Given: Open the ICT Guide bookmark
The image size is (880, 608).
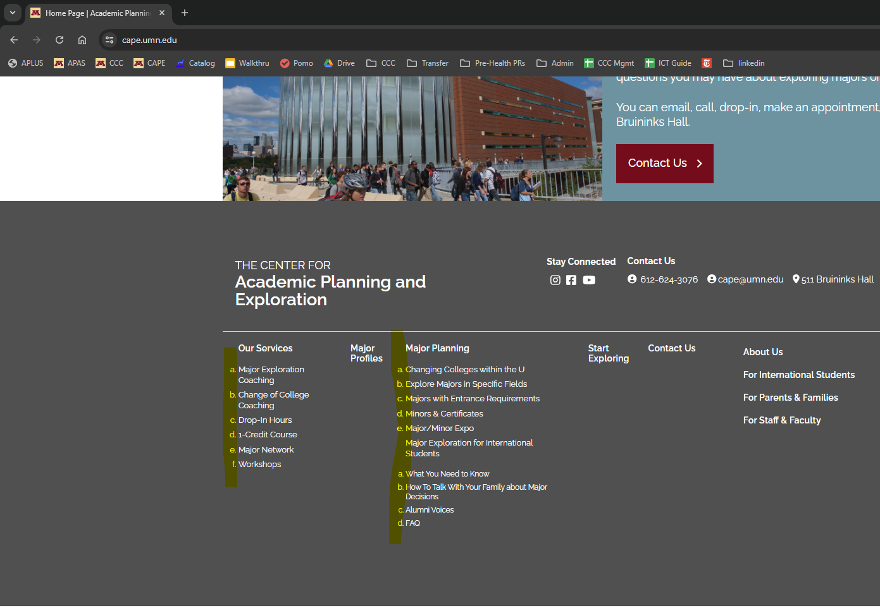Looking at the screenshot, I should click(x=668, y=63).
